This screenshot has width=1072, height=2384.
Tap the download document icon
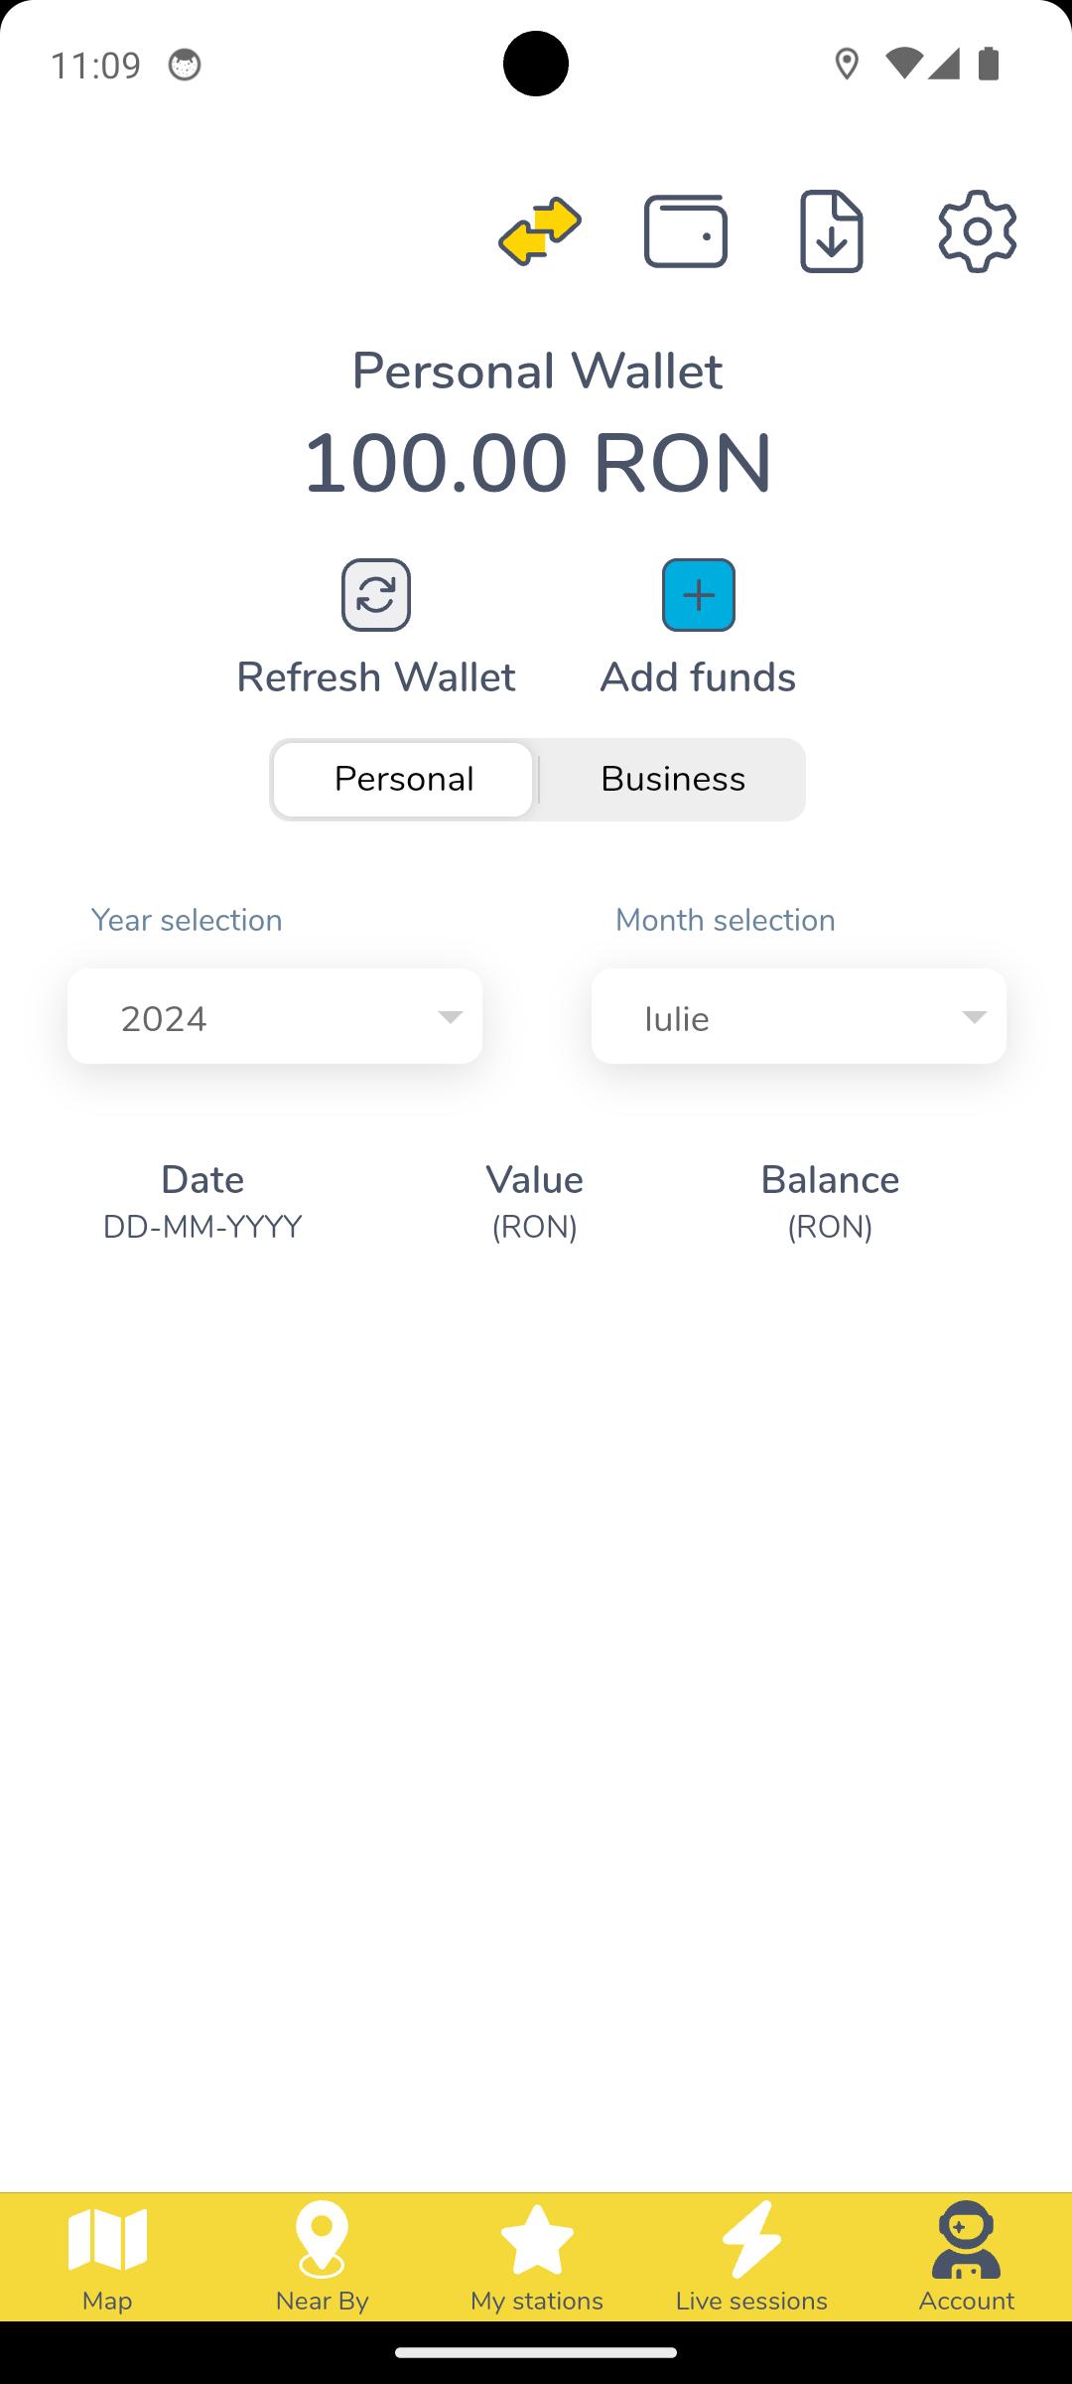(832, 231)
